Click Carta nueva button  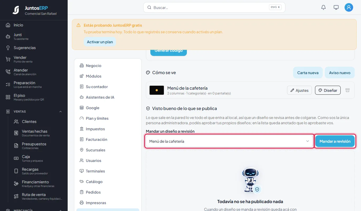coord(308,73)
